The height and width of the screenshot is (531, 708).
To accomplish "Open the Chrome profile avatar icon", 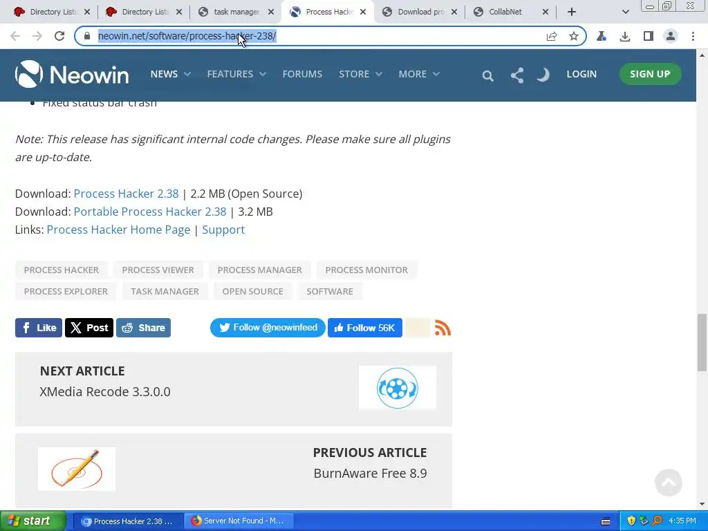I will click(671, 36).
